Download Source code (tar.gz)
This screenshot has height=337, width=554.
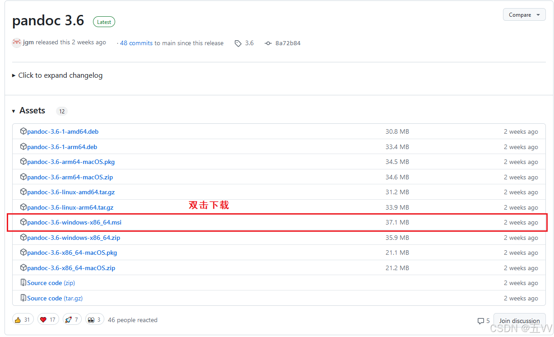pyautogui.click(x=55, y=298)
